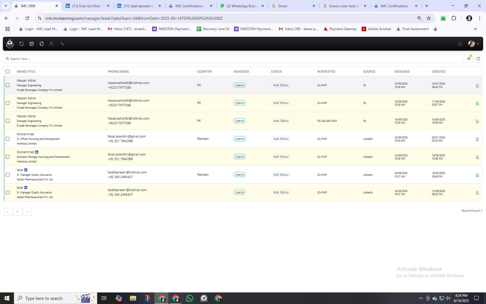This screenshot has width=486, height=304.
Task: Open the calendar icon in CRM header
Action: 32,44
